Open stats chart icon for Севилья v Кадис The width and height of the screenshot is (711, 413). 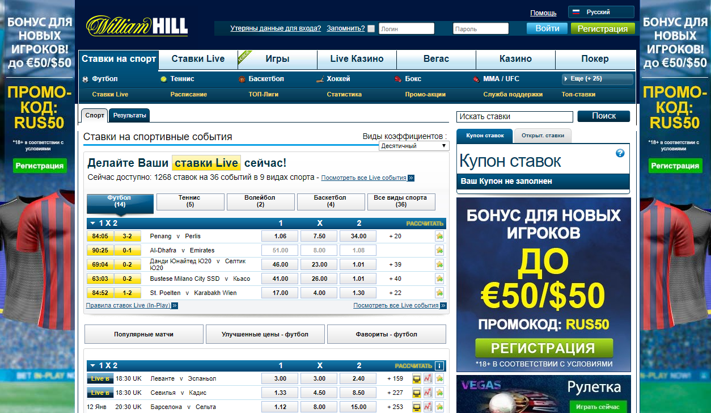click(428, 393)
